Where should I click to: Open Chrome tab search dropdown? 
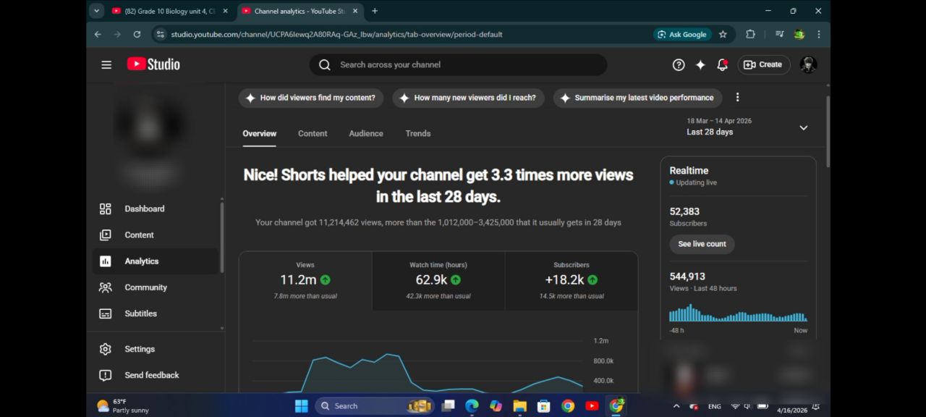tap(97, 11)
